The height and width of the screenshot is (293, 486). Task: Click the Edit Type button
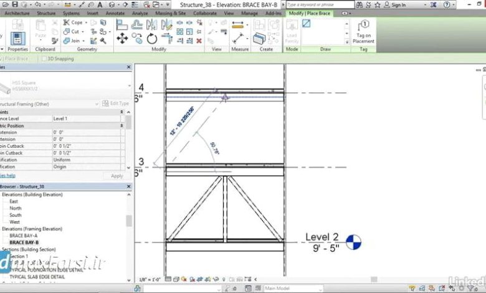(x=116, y=103)
